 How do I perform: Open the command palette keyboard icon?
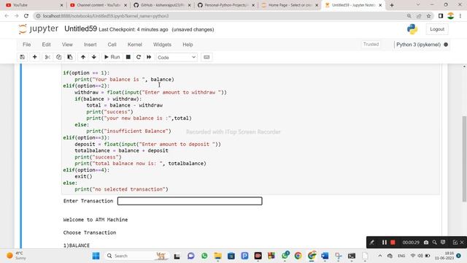[207, 57]
